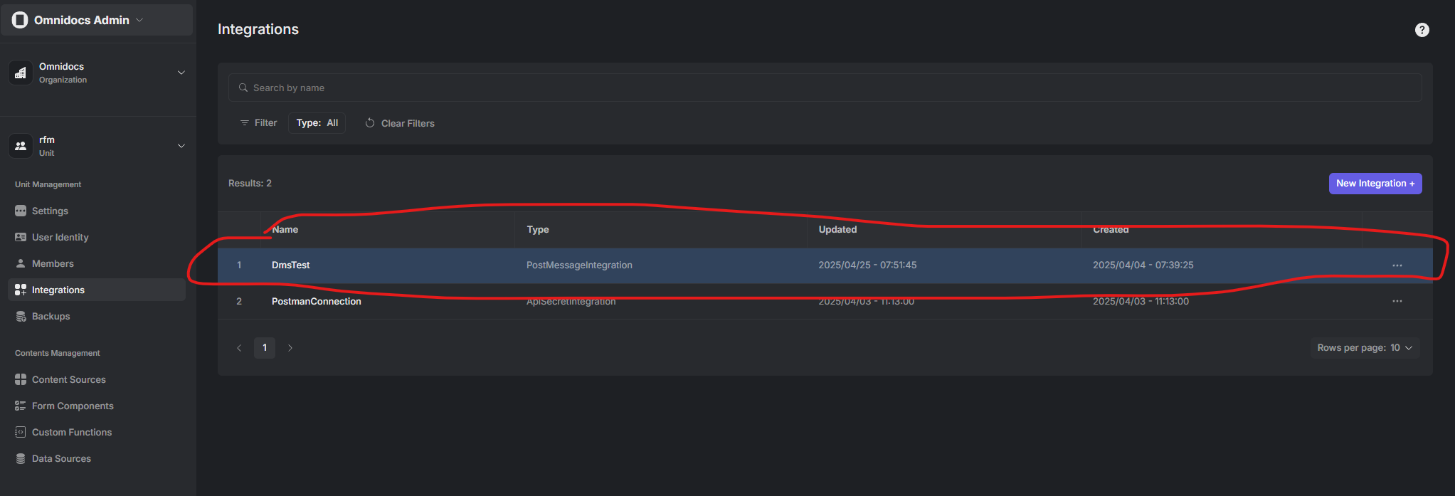Navigate to the Members section
The width and height of the screenshot is (1455, 496).
tap(53, 263)
